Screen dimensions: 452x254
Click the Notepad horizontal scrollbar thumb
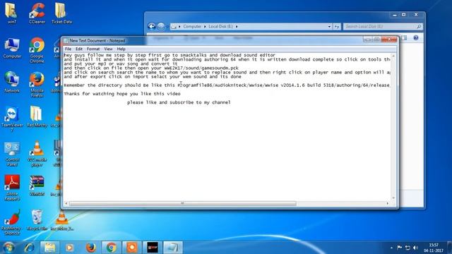click(183, 204)
